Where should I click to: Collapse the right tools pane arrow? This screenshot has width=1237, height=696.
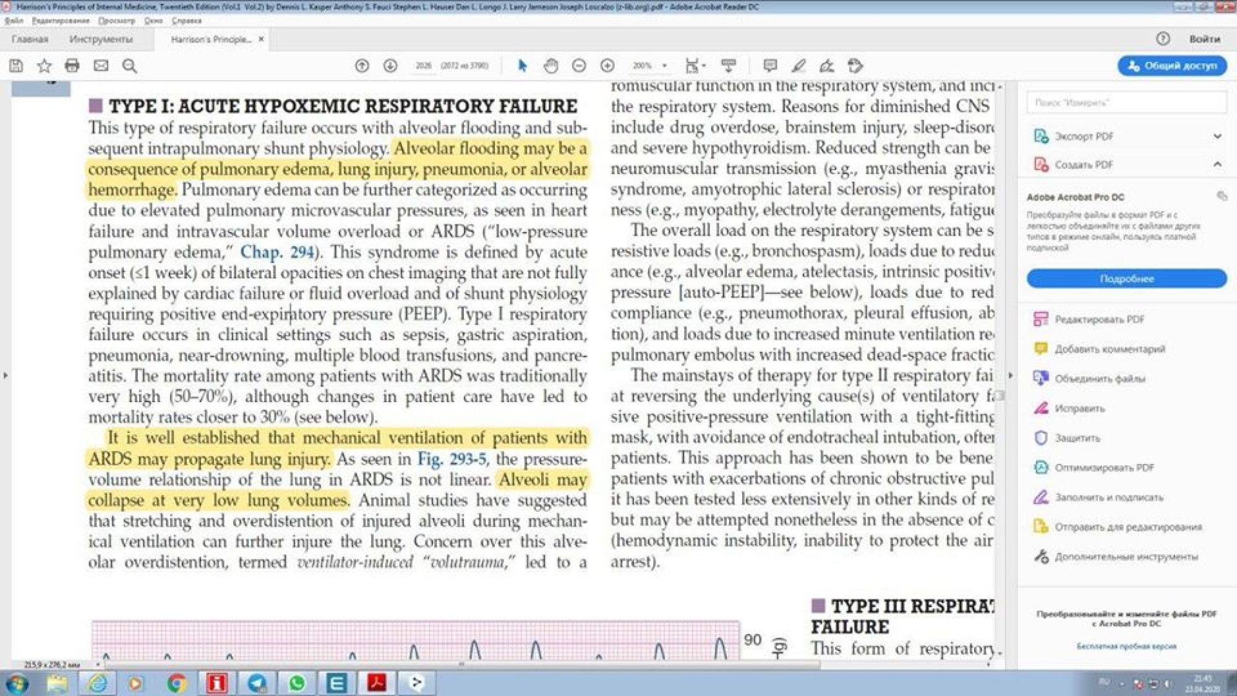1011,375
